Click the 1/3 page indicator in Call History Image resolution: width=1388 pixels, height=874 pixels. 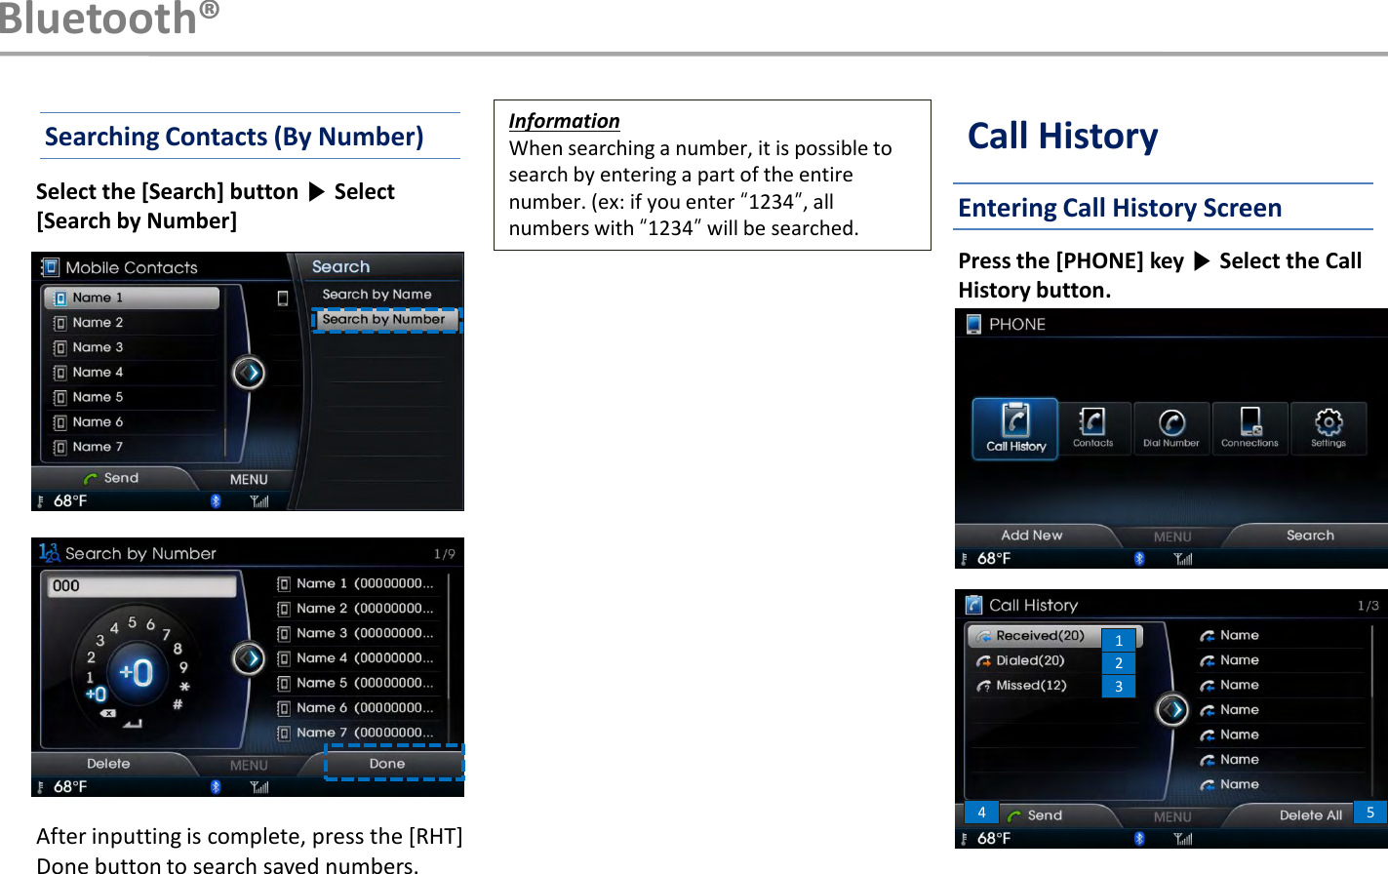[1368, 606]
